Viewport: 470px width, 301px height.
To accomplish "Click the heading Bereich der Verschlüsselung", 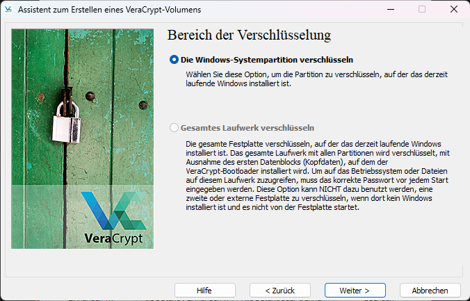I will coord(249,35).
